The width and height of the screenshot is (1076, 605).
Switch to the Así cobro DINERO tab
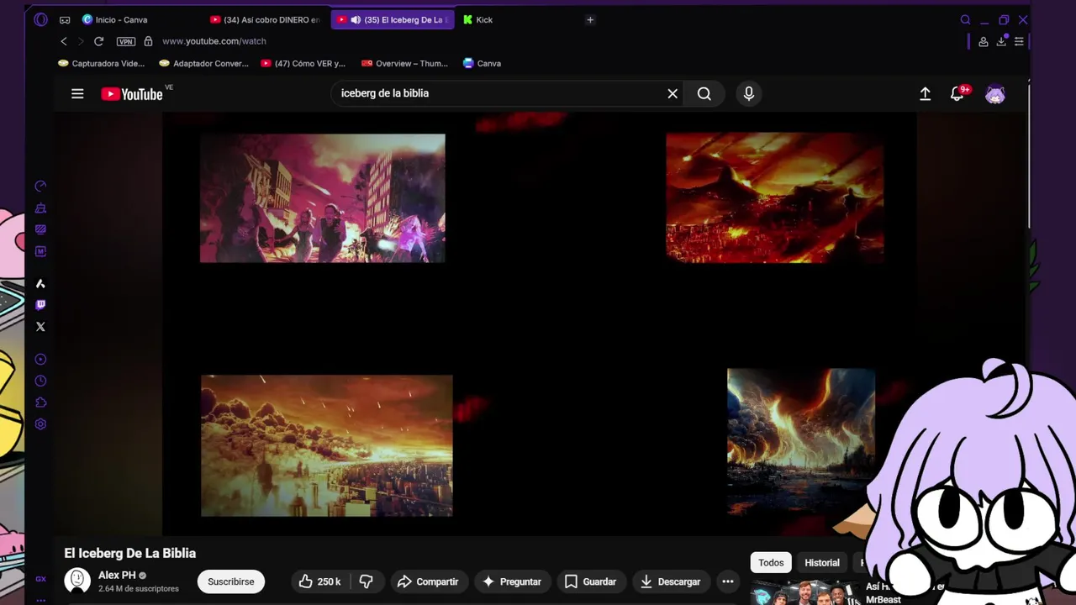click(266, 19)
